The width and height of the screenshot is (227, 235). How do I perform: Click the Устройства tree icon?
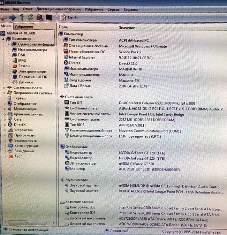(10, 130)
